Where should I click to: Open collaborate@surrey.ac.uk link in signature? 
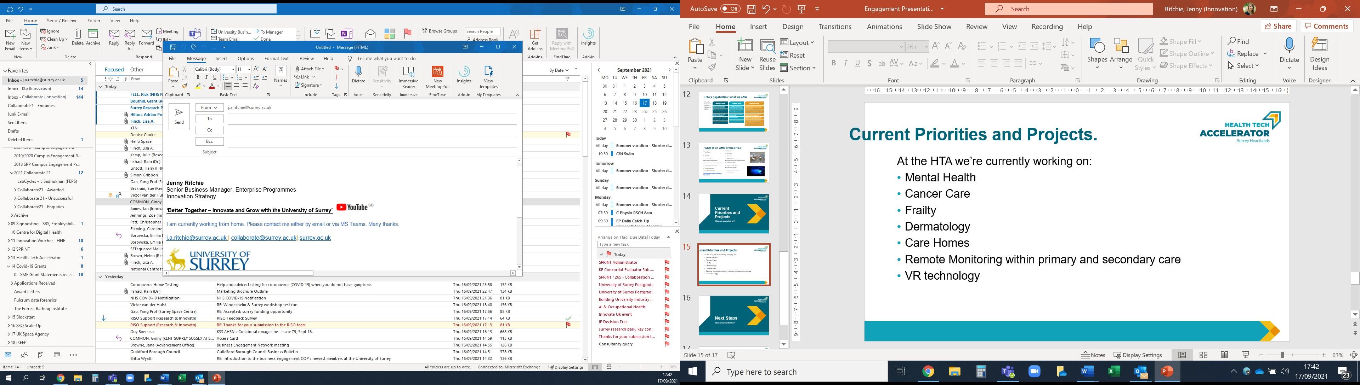point(263,238)
